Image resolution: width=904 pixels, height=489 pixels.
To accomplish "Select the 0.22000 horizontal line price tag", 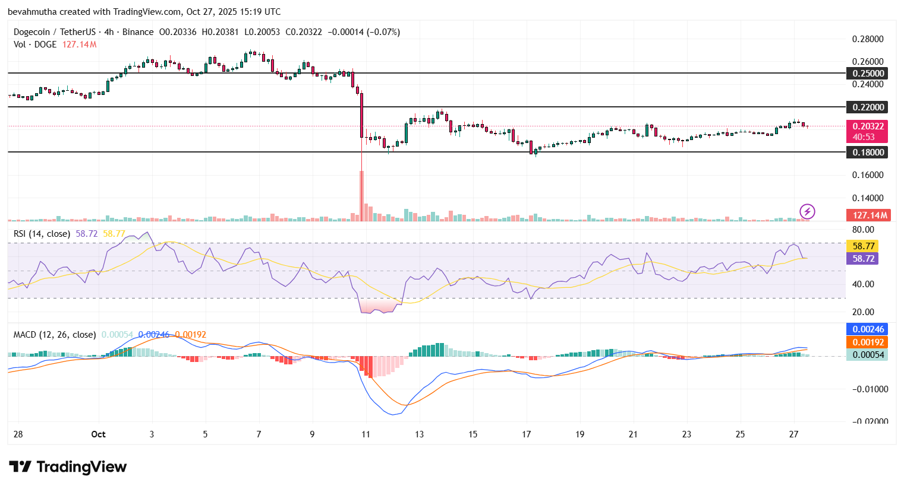I will 868,107.
